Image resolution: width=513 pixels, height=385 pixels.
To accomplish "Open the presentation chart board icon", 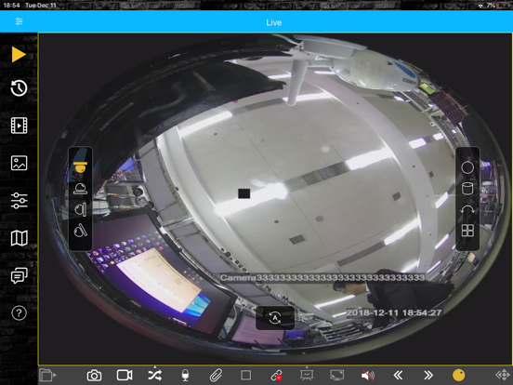I will tap(307, 375).
